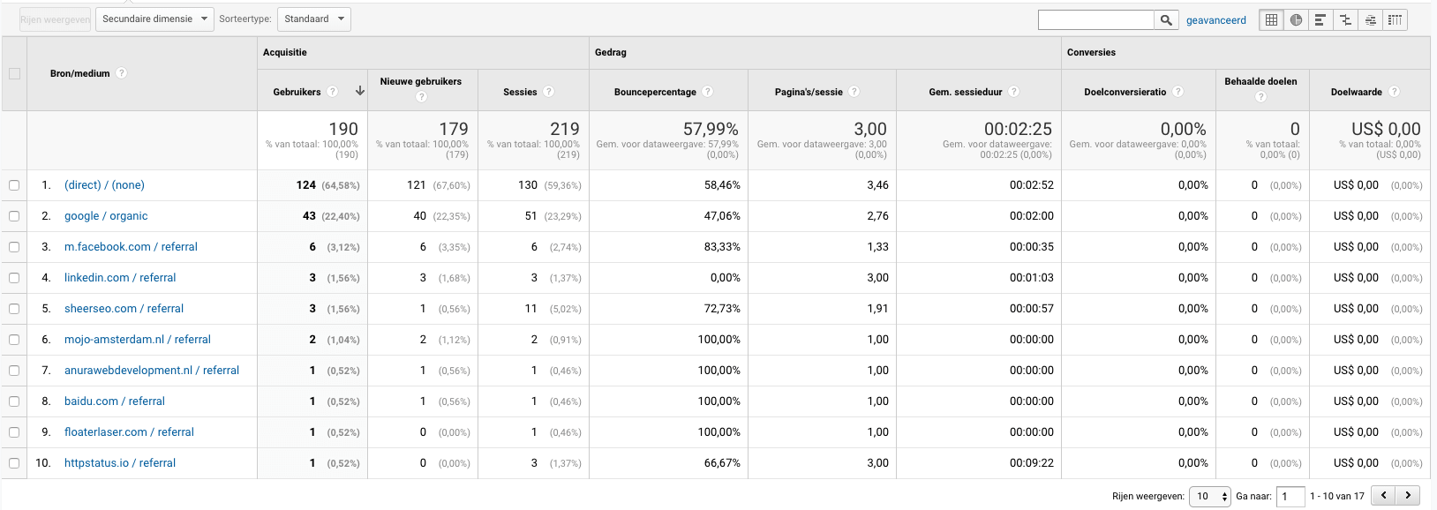This screenshot has height=510, width=1437.
Task: Open the Secundaire dimensie dropdown
Action: [x=154, y=19]
